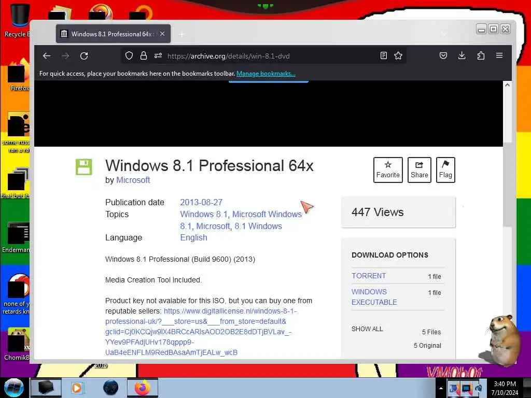Click the volume tray icon
Viewport: 531px width, 398px height.
click(479, 388)
